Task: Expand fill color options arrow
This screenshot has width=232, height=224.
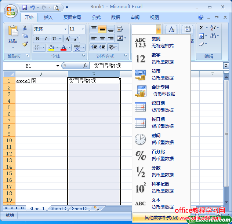Action: [x=57, y=48]
